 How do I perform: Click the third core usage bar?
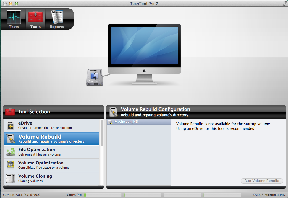click(182, 195)
